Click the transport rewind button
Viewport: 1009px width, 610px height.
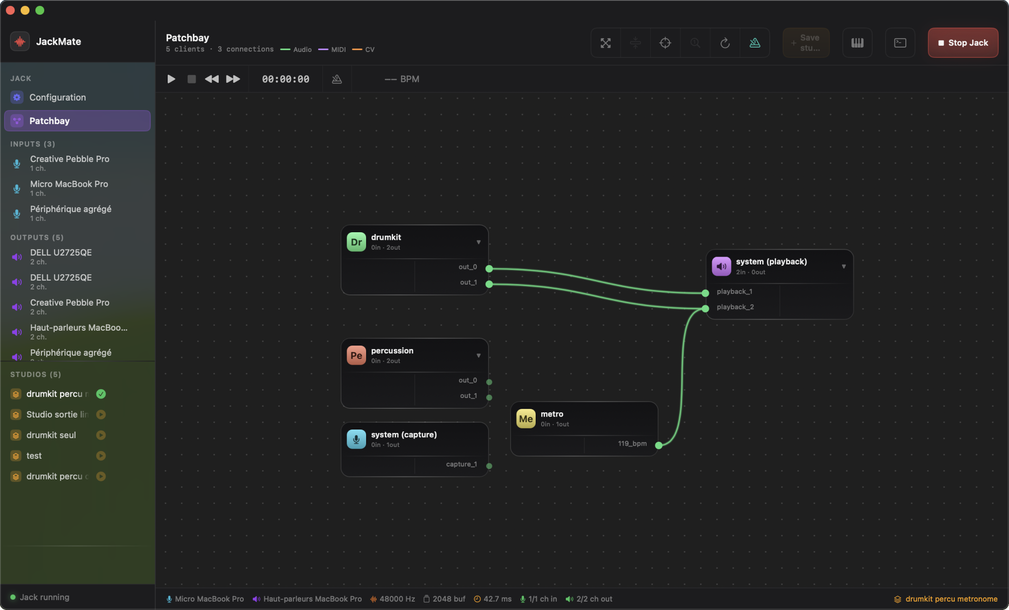click(x=211, y=79)
